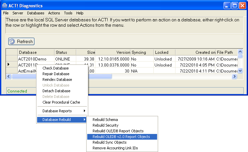
Task: Open the Tools menu
Action: [68, 13]
